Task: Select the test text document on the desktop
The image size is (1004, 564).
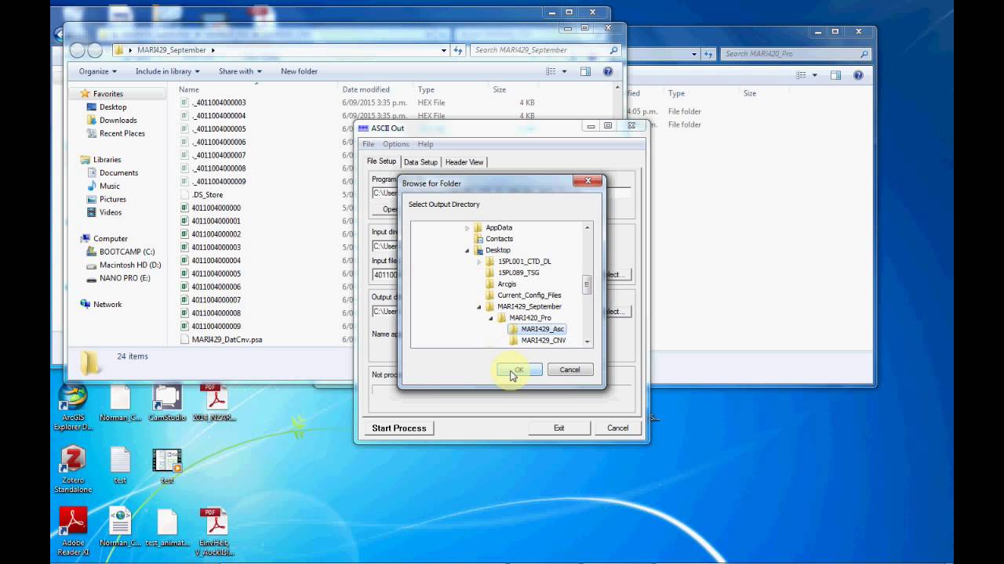Action: (x=120, y=465)
